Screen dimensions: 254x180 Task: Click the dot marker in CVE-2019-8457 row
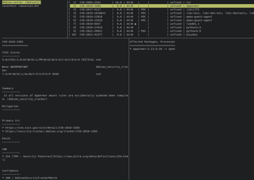(135, 24)
